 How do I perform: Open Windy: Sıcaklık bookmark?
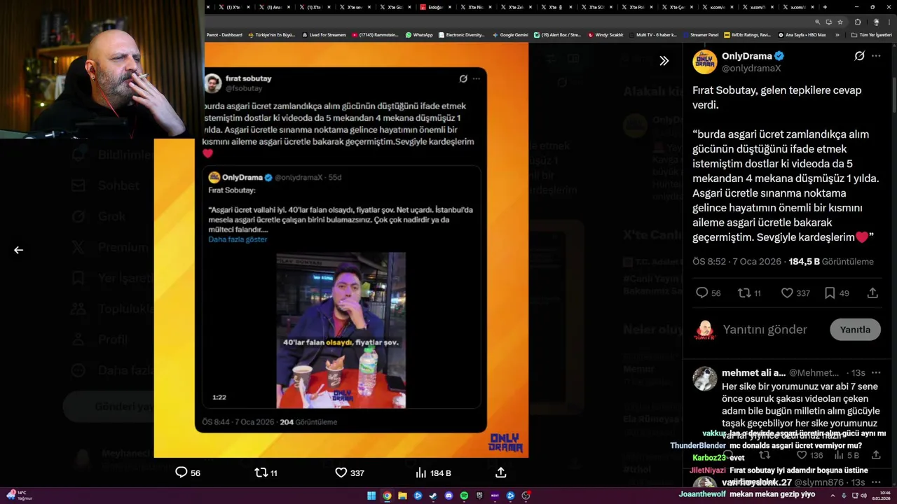click(x=605, y=35)
